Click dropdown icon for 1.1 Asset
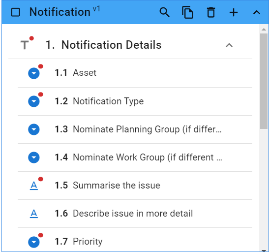The height and width of the screenshot is (252, 269). coord(34,73)
